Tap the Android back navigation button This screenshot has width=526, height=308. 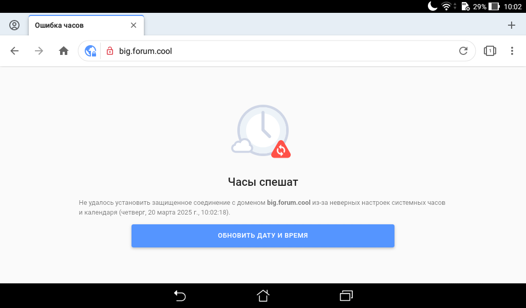coord(180,296)
